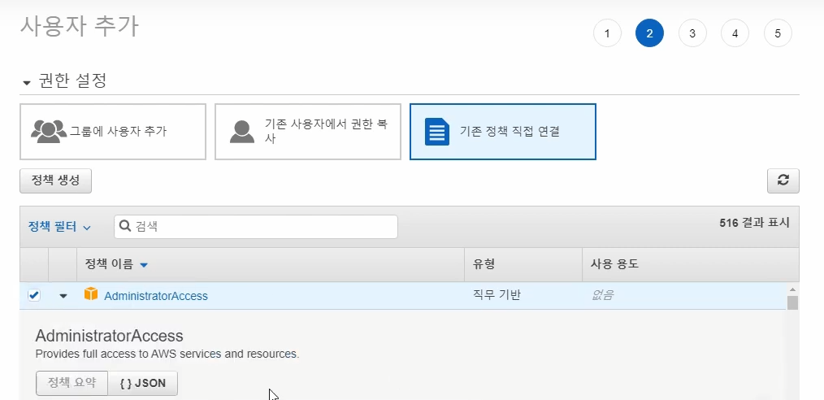Select the 정책 요약 view button

point(72,383)
